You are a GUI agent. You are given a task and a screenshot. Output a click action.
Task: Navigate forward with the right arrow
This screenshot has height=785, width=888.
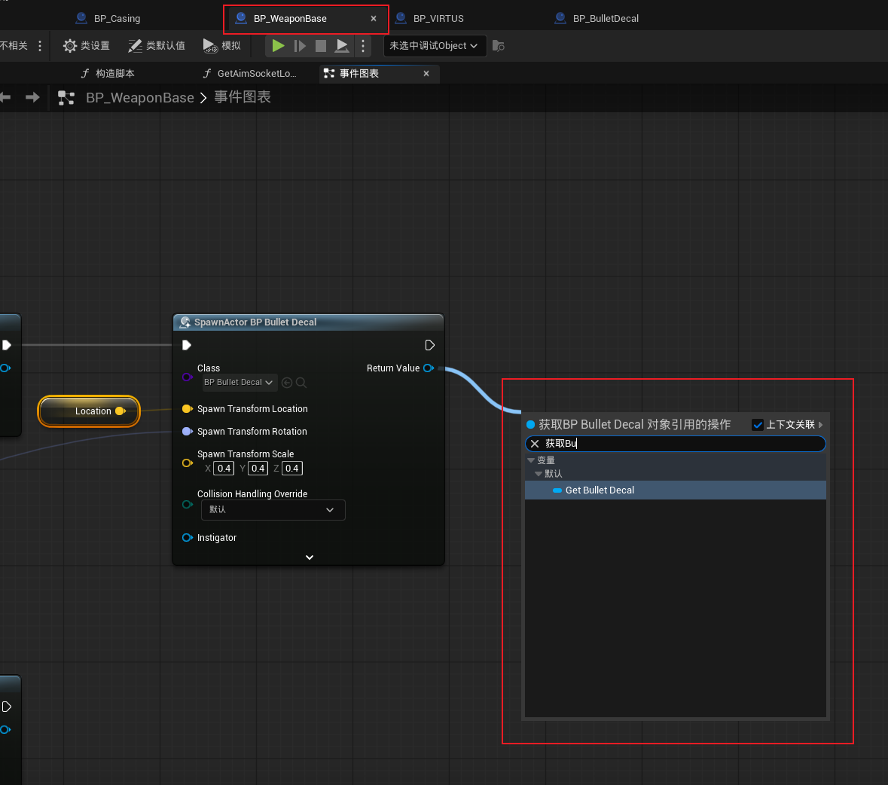(x=32, y=97)
